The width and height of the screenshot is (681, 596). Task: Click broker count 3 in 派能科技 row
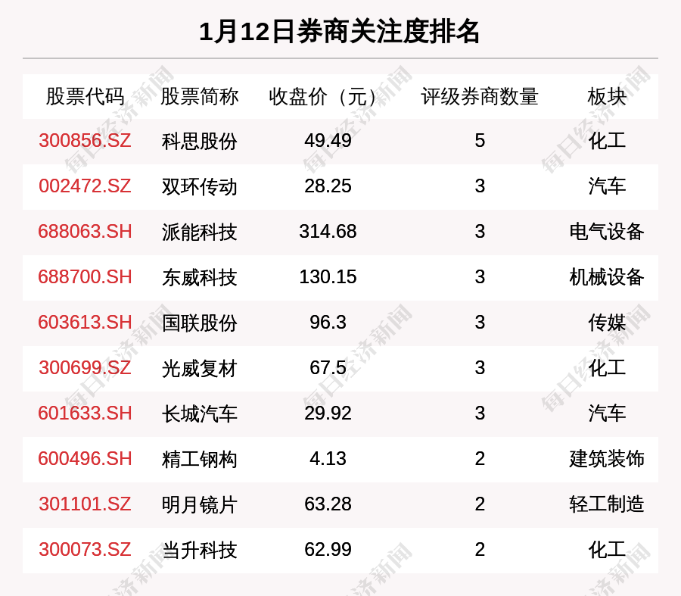480,231
